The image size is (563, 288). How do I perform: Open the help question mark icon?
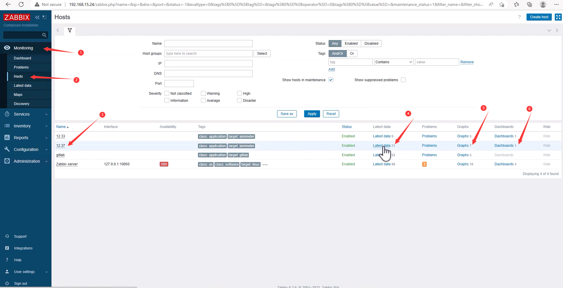519,17
